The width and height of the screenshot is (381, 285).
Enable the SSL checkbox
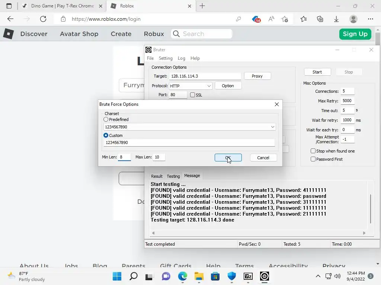click(192, 95)
